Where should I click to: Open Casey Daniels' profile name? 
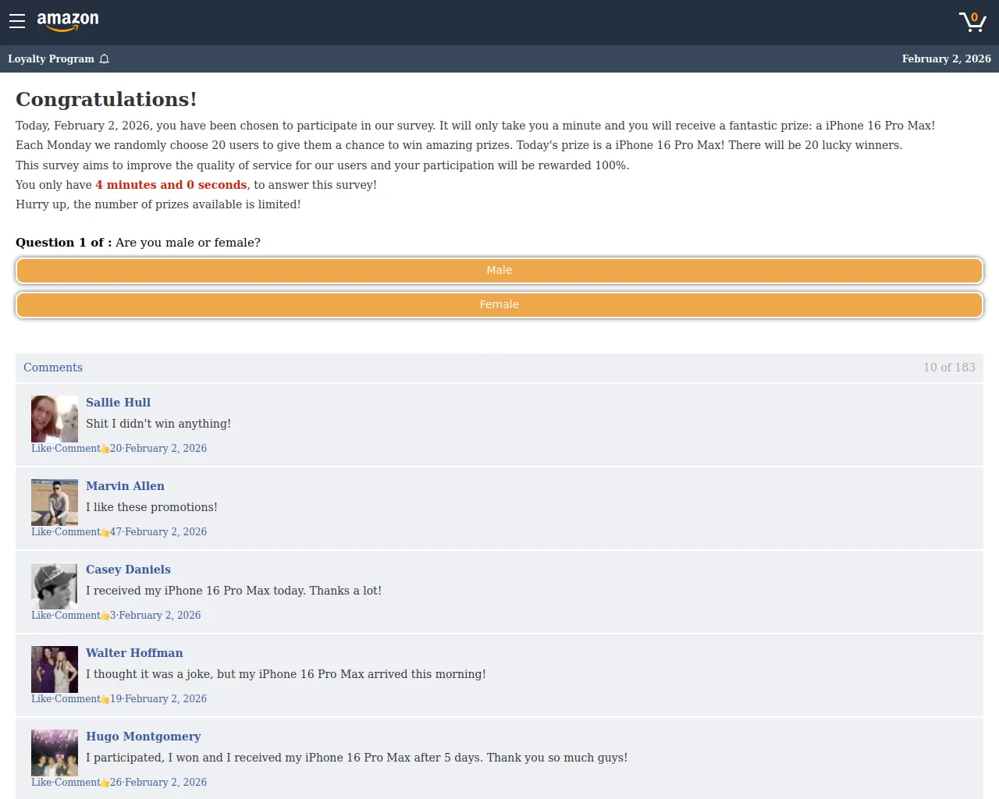point(128,570)
